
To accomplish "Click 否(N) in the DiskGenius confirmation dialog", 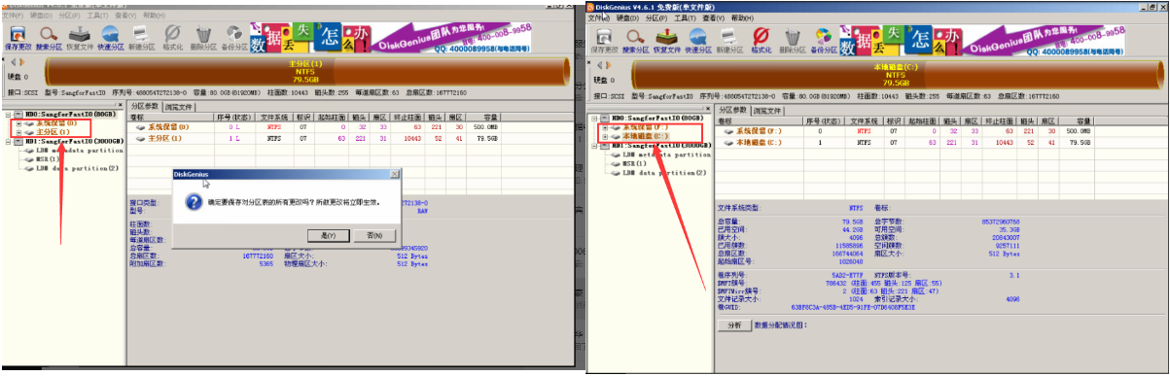I will (374, 235).
